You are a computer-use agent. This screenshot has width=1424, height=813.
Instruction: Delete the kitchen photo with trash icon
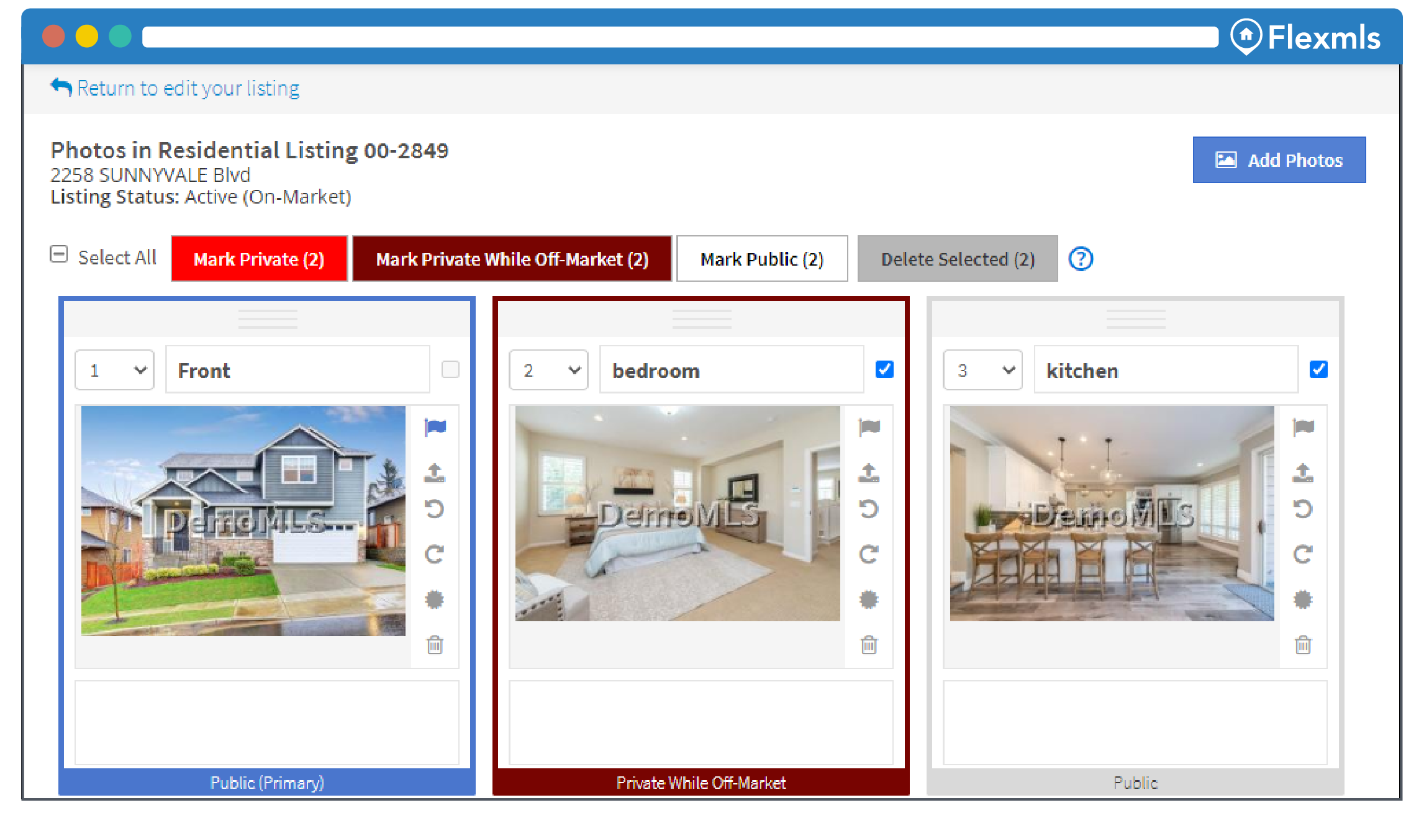click(1303, 645)
